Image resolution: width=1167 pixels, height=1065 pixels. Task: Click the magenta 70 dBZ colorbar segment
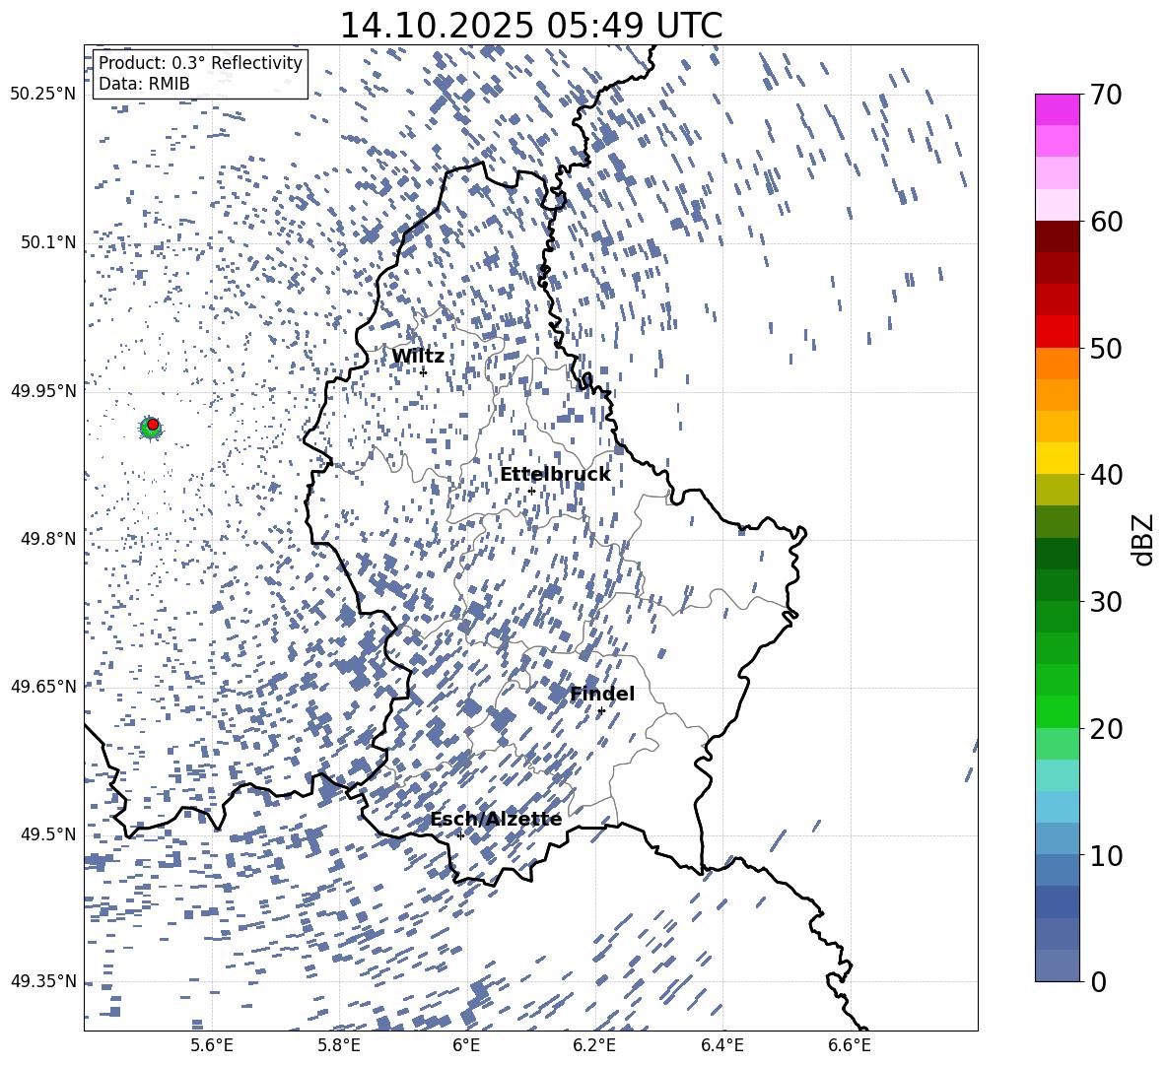[1058, 109]
